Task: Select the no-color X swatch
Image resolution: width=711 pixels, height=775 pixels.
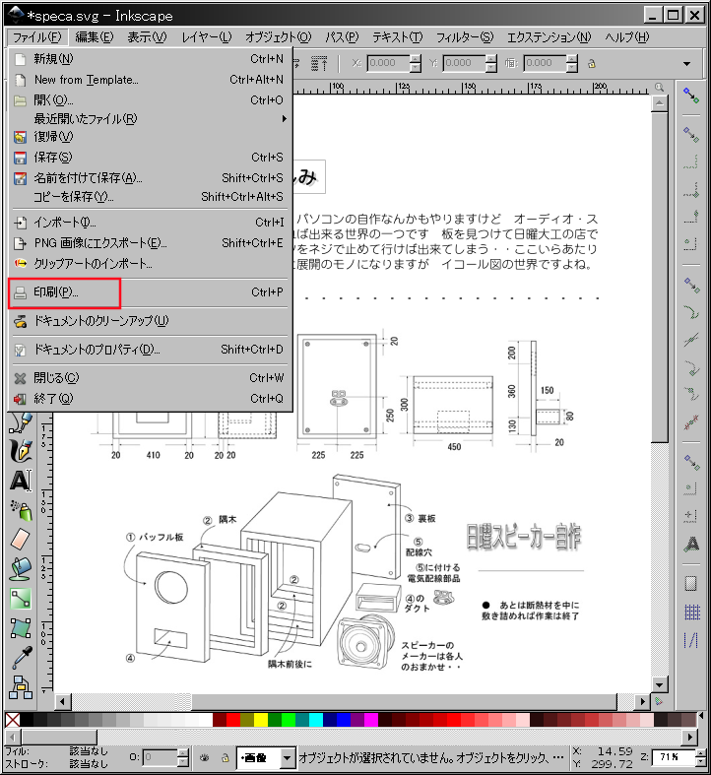Action: (x=13, y=720)
